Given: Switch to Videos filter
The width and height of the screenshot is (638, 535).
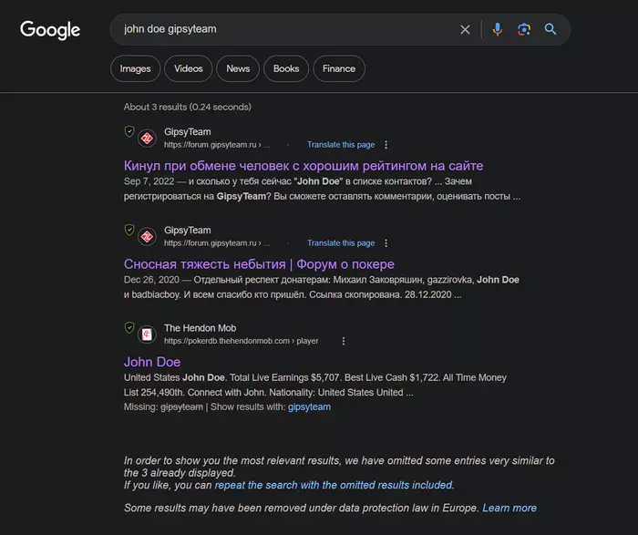Looking at the screenshot, I should (x=189, y=68).
